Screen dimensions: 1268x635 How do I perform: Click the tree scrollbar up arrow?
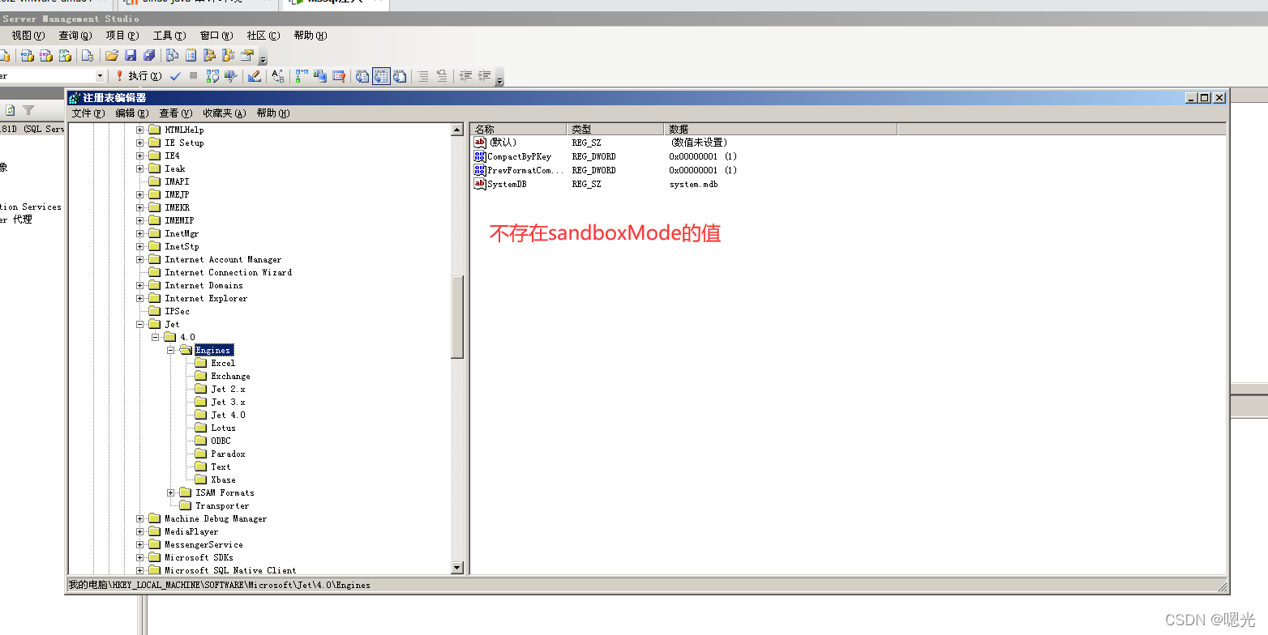(457, 130)
